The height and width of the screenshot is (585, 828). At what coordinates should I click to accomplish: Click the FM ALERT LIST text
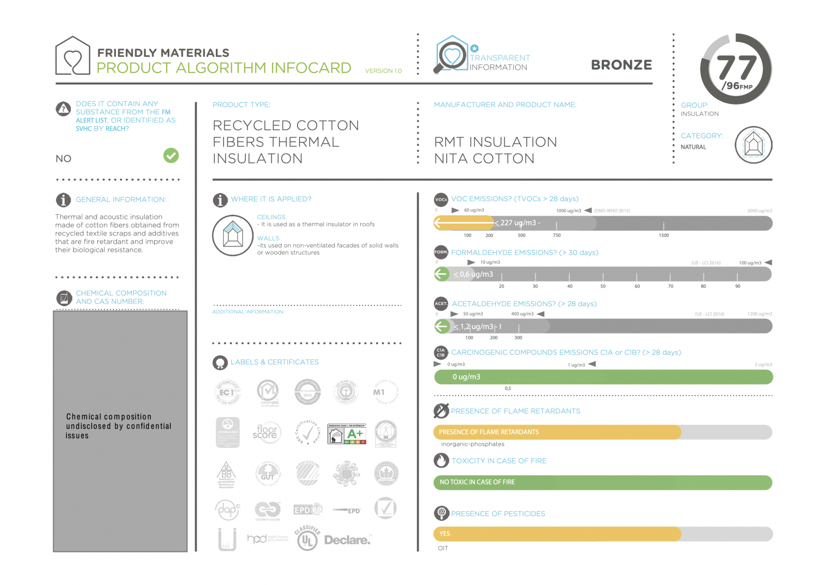pos(123,116)
